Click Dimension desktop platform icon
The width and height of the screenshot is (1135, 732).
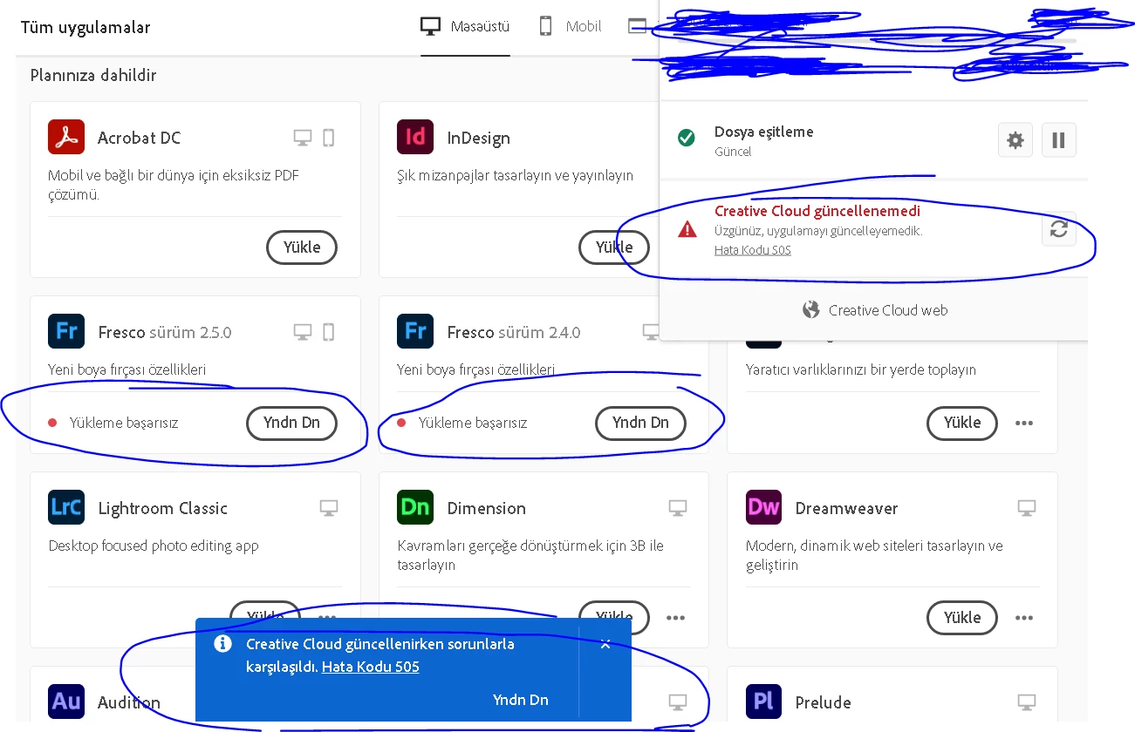(678, 507)
